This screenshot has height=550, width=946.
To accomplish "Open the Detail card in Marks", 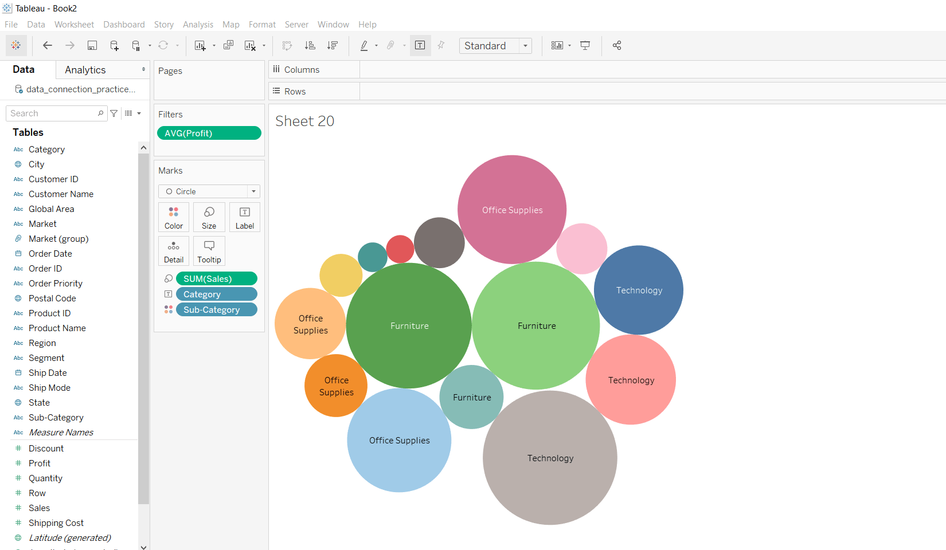I will click(x=174, y=251).
